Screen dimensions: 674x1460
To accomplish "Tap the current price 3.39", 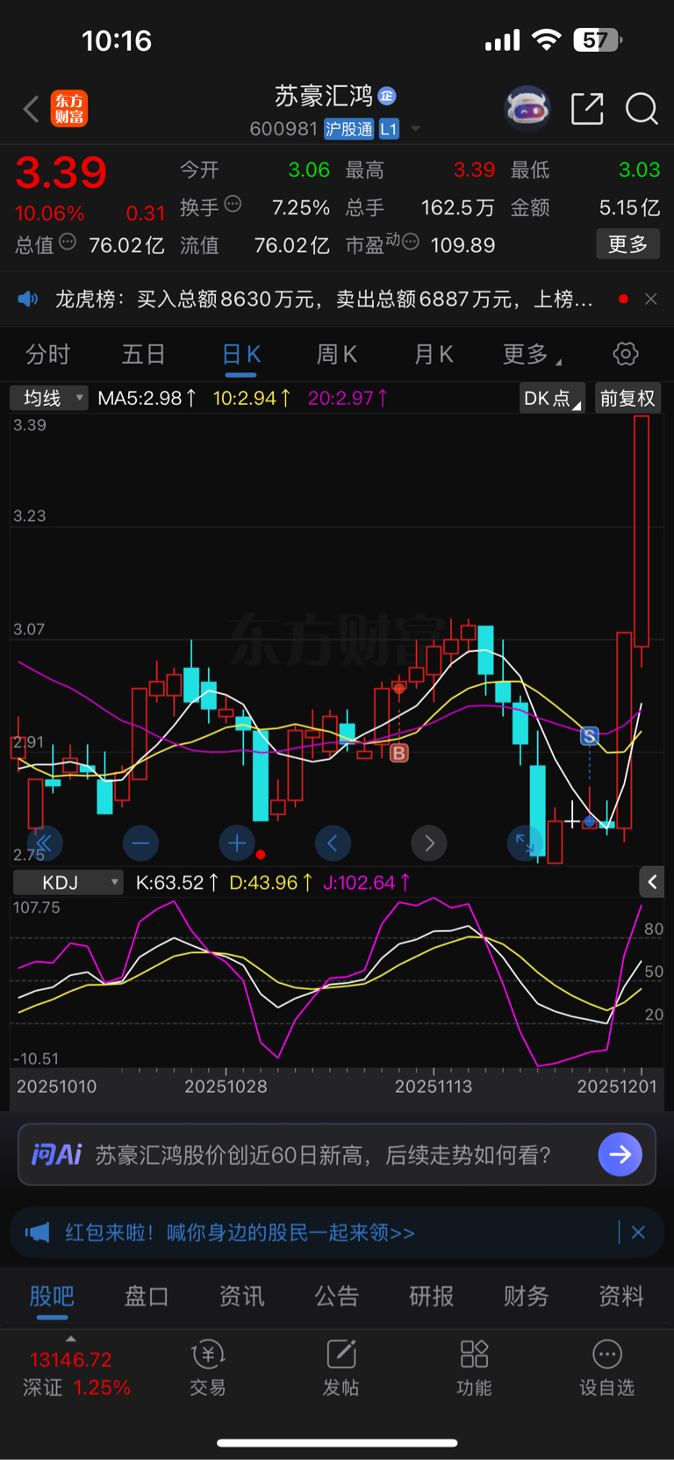I will click(61, 173).
